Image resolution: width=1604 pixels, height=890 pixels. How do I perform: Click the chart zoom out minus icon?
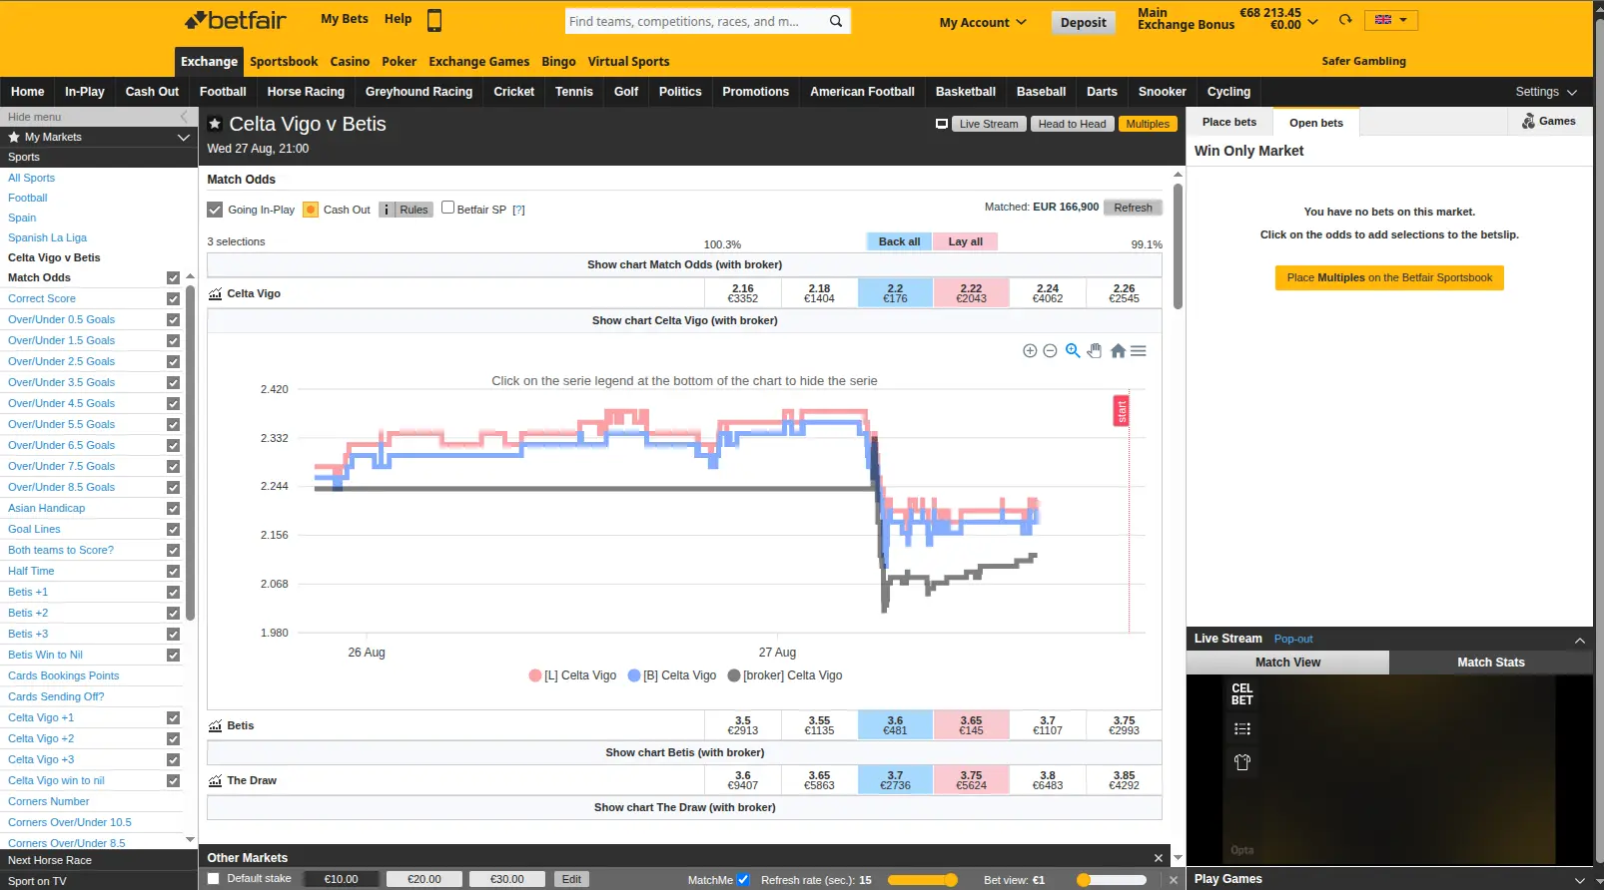[1050, 351]
